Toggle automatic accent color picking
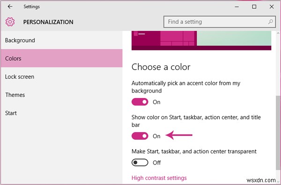 140,102
